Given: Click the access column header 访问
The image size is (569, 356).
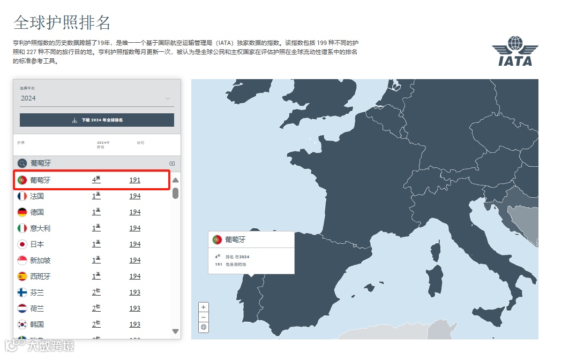Looking at the screenshot, I should (140, 143).
